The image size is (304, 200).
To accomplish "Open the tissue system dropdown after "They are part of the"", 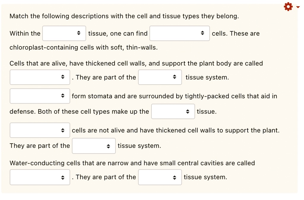I will point(94,146).
